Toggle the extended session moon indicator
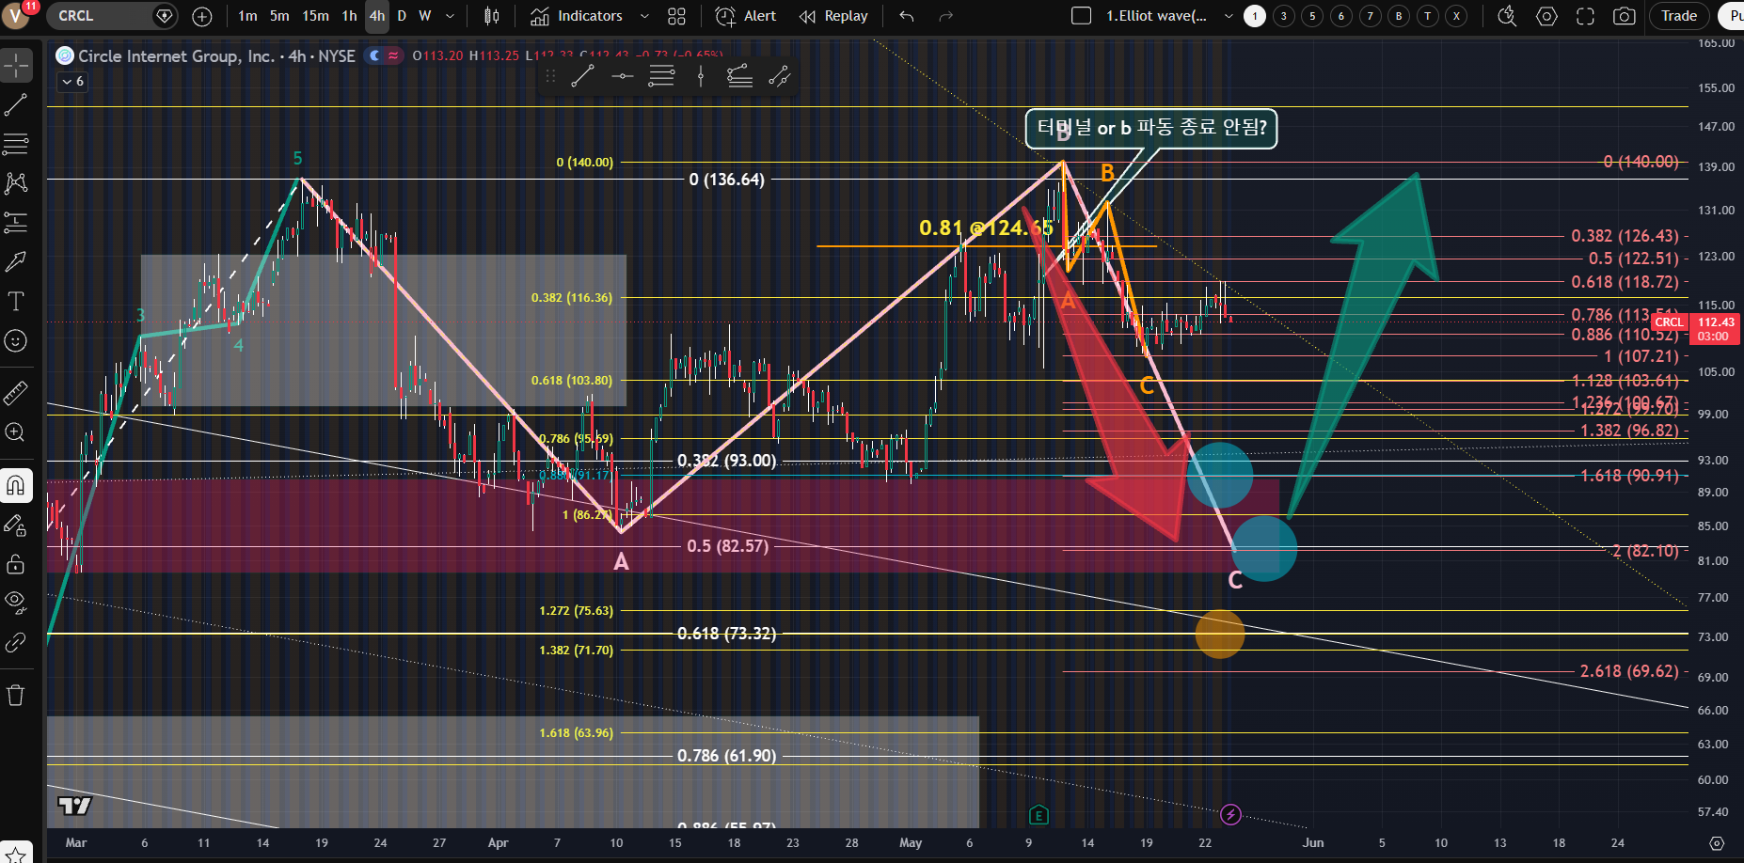The width and height of the screenshot is (1744, 863). pyautogui.click(x=375, y=56)
